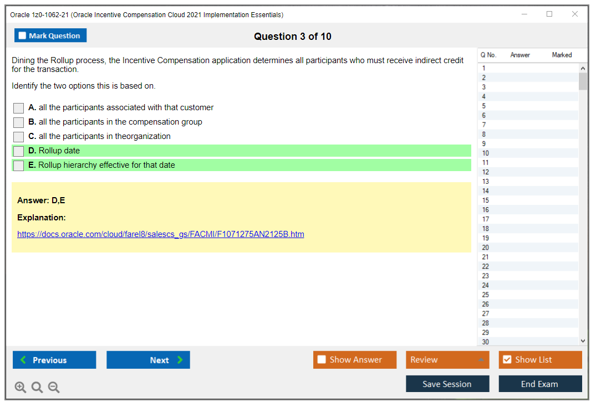Image resolution: width=596 pixels, height=407 pixels.
Task: Click the question list scrollbar down arrow
Action: point(582,341)
